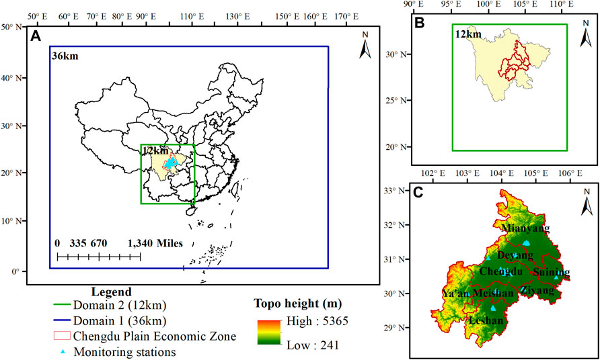Click the north arrow in panel C
The width and height of the screenshot is (600, 360).
coord(587,201)
